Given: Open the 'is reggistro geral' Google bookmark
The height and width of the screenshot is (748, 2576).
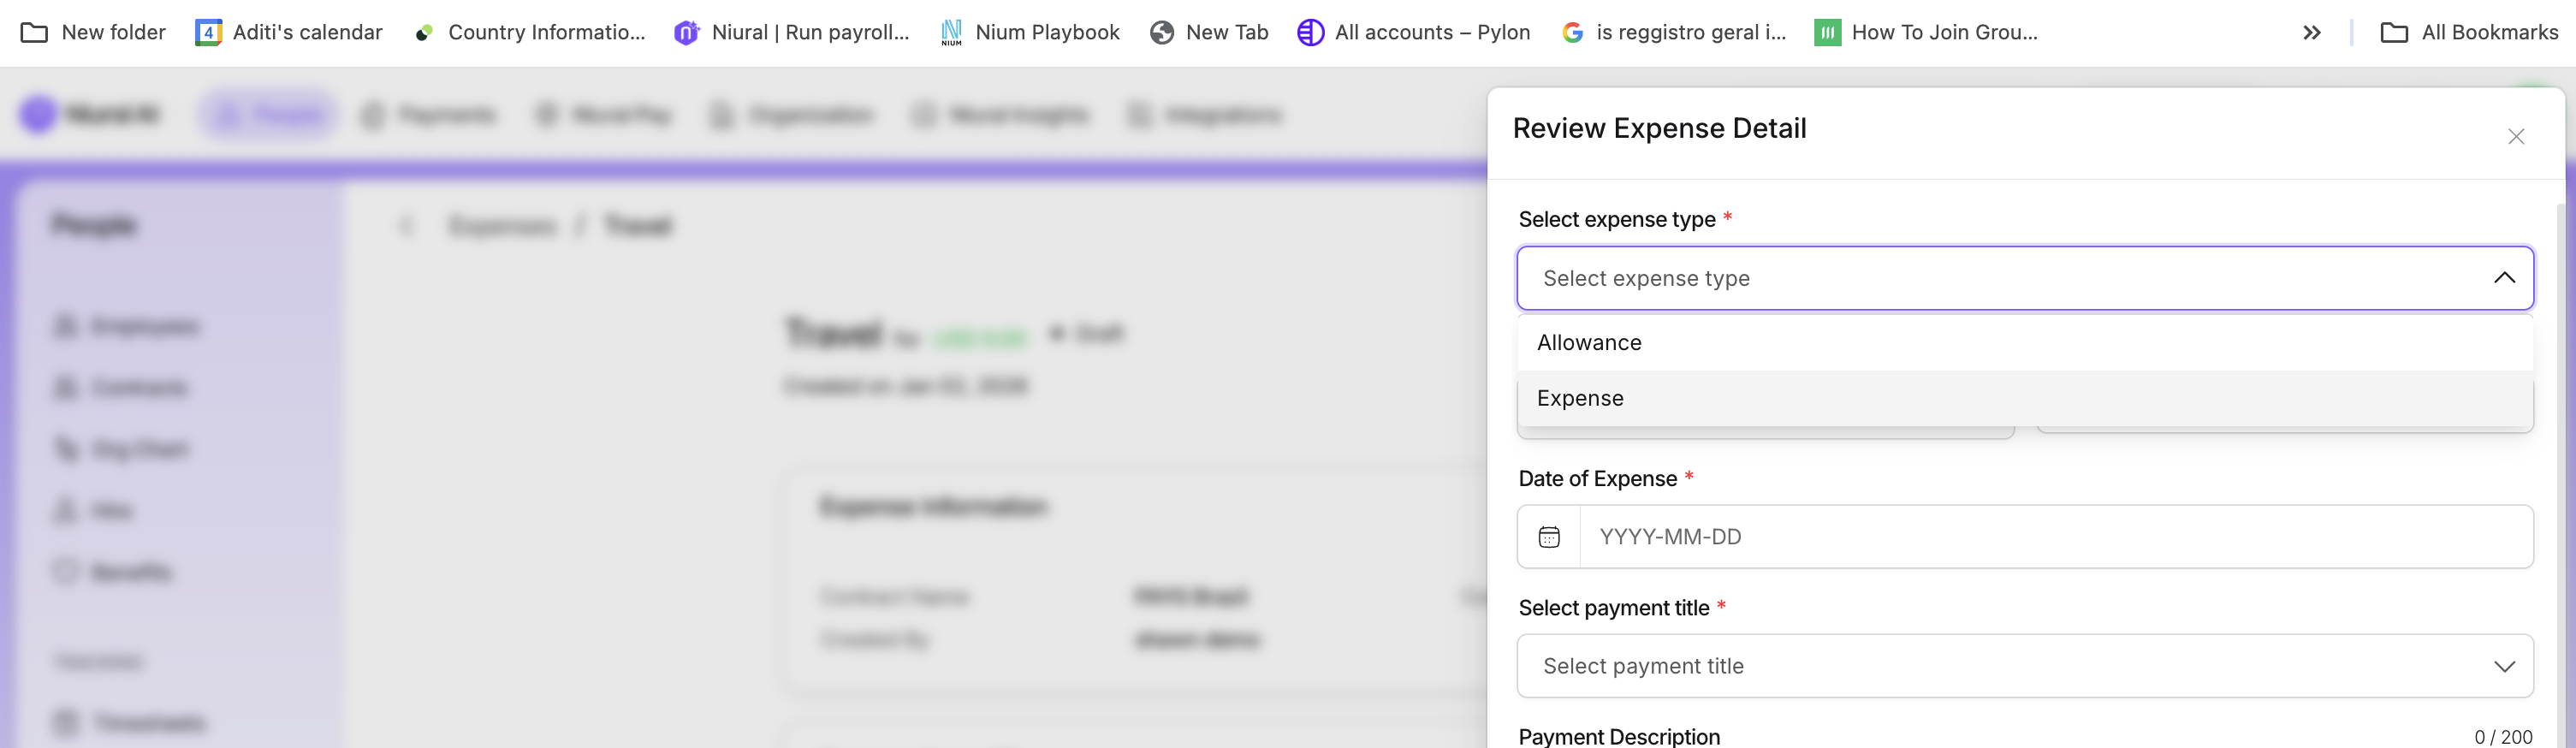Looking at the screenshot, I should [x=1674, y=32].
